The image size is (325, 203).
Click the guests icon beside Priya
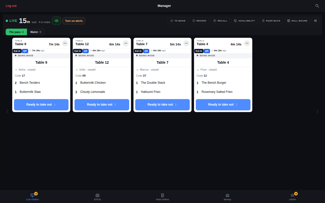tap(198, 70)
